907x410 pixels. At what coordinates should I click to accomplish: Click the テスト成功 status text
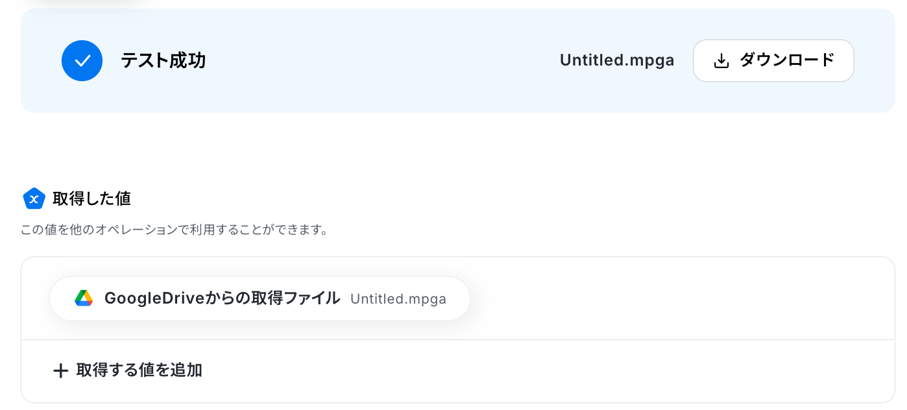coord(163,60)
